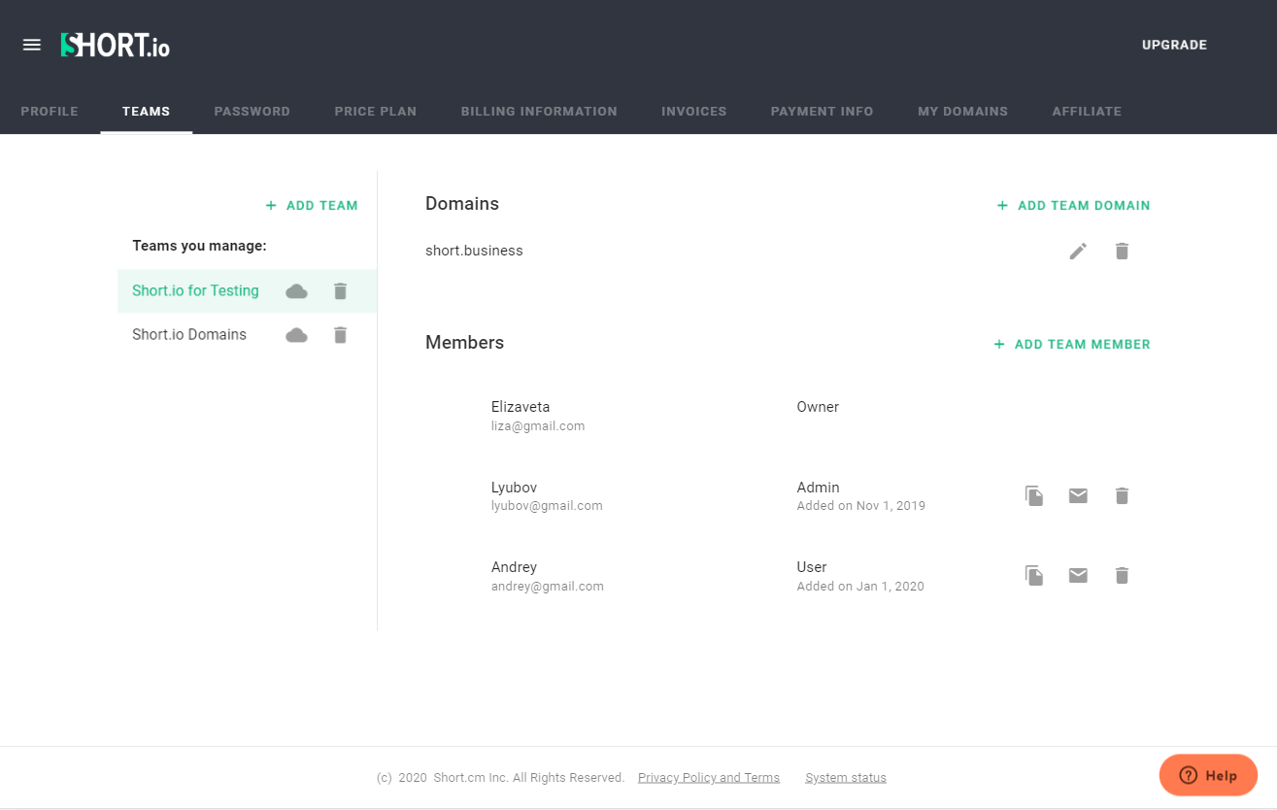Resend email invitation to Lyubov
1277x810 pixels.
pyautogui.click(x=1078, y=495)
